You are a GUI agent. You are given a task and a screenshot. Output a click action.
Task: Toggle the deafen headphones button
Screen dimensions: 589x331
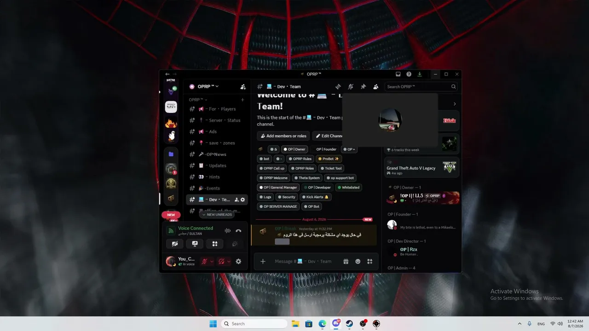pos(221,261)
